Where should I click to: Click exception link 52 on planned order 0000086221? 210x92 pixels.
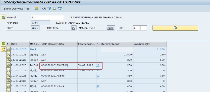point(98,76)
